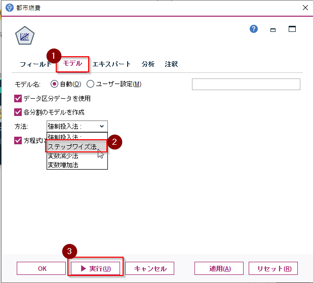
Task: Switch to the フィールド tab
Action: 35,64
